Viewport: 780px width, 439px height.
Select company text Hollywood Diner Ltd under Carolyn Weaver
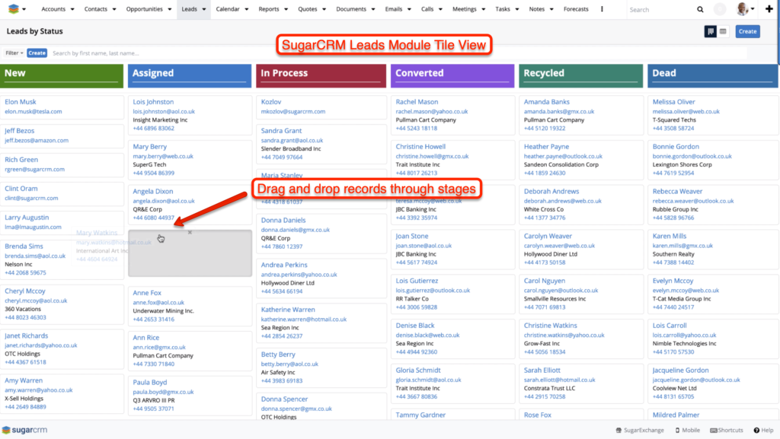[551, 254]
